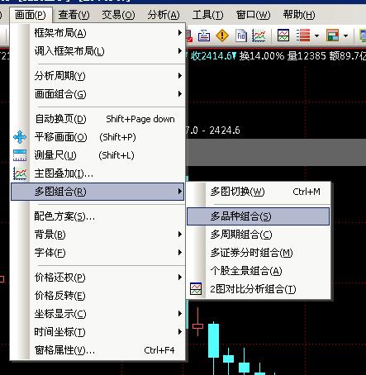This screenshot has width=366, height=375.
Task: Open dropdown arrow next to red list icon
Action: tap(316, 36)
